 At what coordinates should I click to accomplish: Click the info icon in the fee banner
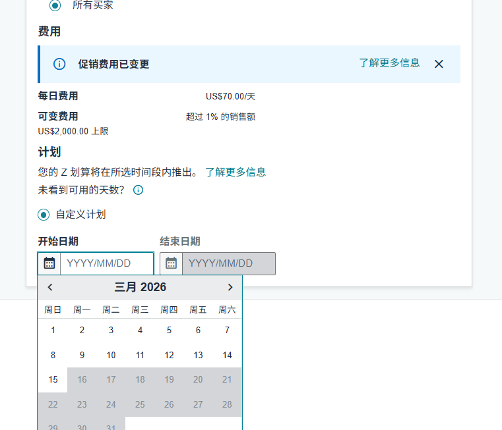59,64
